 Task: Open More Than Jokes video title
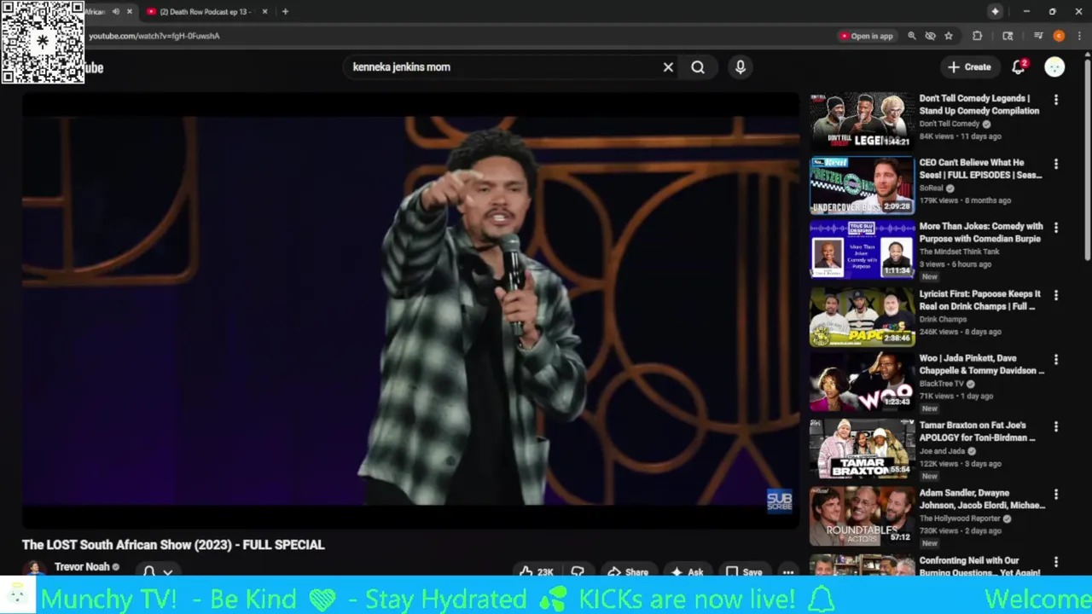point(981,233)
